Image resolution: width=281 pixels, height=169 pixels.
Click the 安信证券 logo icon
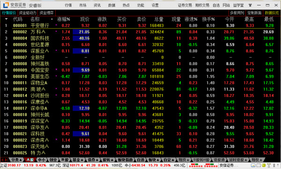pos(6,5)
